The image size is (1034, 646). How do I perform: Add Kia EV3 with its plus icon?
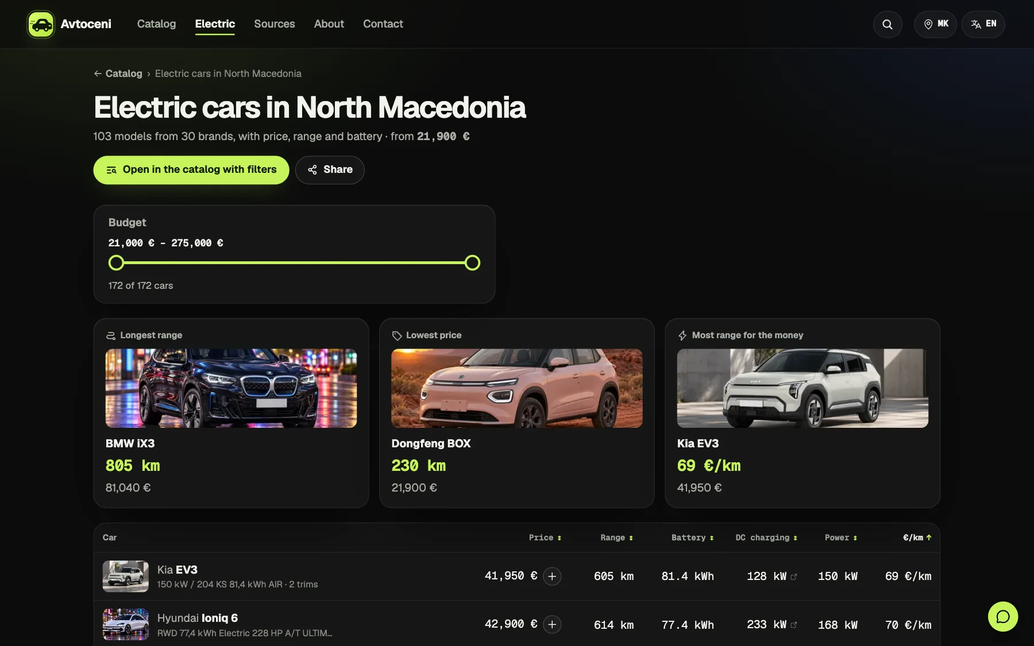coord(552,576)
